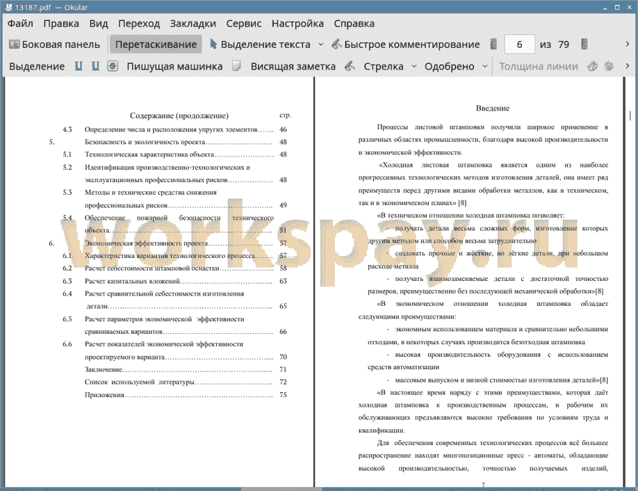Image resolution: width=638 pixels, height=491 pixels.
Task: Choose the Висящая заметка popup note tool
Action: [x=293, y=66]
